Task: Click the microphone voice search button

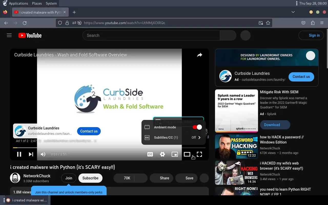Action: 245,35
